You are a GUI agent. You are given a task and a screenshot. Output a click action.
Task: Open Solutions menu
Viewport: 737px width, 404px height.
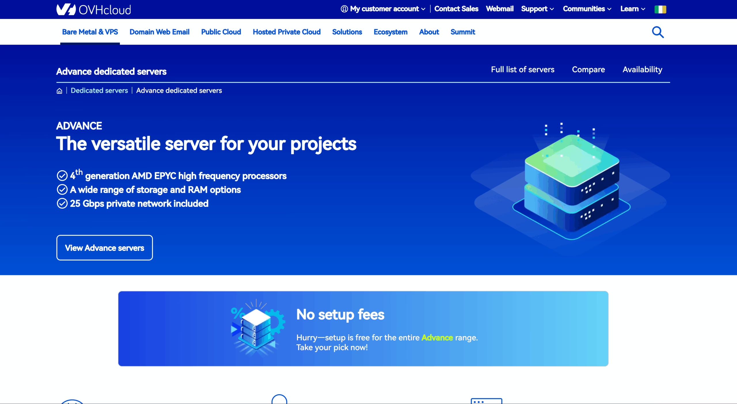[x=347, y=32]
